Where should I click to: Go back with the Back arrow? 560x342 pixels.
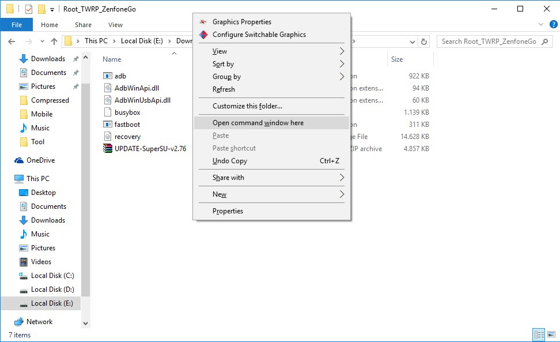(x=12, y=42)
